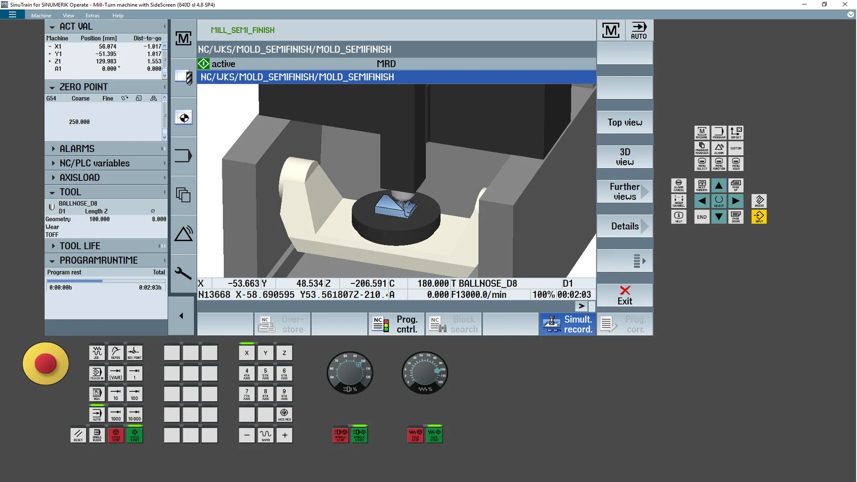Open the Help menu
This screenshot has width=857, height=482.
[118, 15]
